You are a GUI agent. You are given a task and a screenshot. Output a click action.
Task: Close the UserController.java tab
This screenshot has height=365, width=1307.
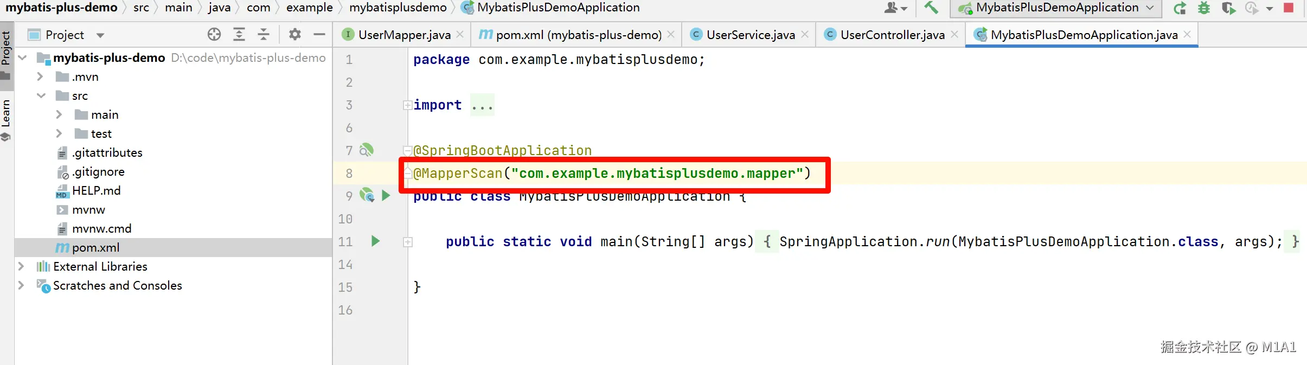click(954, 34)
